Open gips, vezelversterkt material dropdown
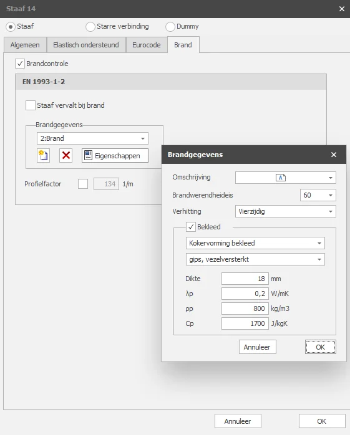The image size is (350, 435). click(x=255, y=259)
